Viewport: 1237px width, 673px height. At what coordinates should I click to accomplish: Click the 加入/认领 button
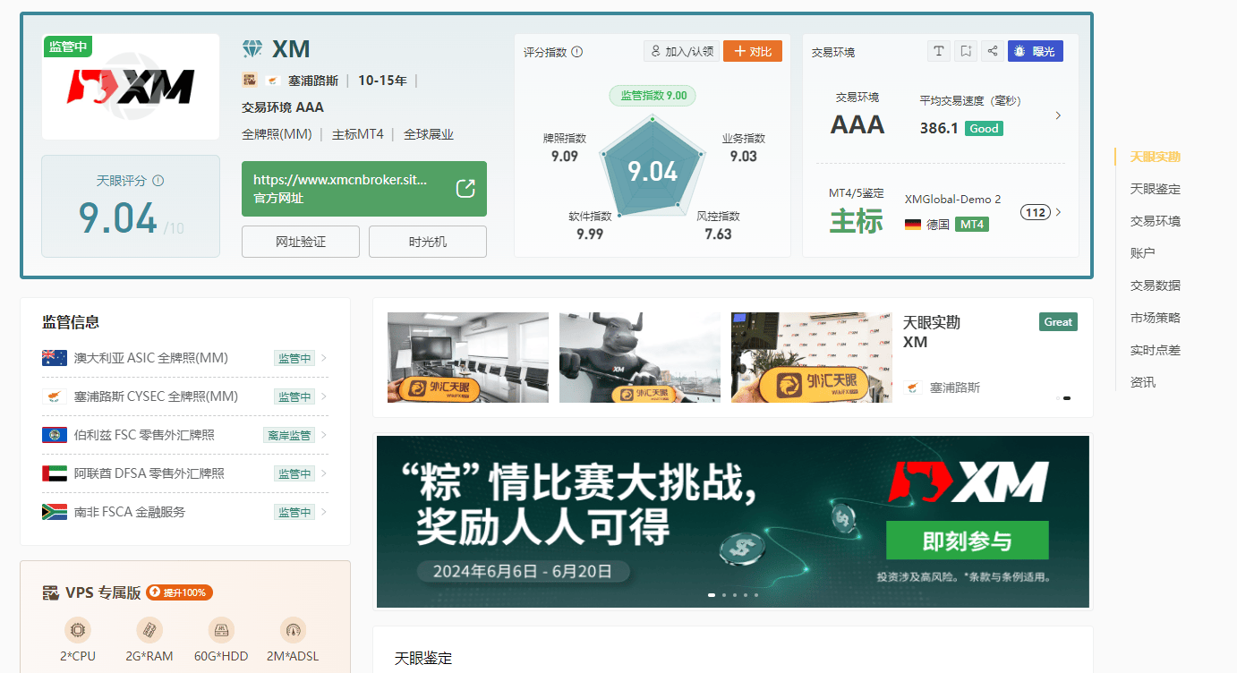pyautogui.click(x=681, y=51)
